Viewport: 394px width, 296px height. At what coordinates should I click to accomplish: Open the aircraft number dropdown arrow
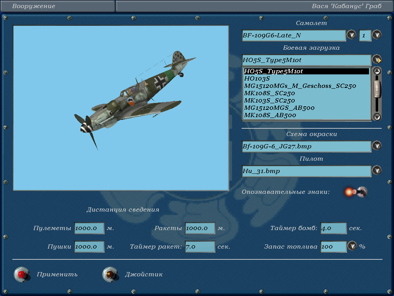(377, 35)
